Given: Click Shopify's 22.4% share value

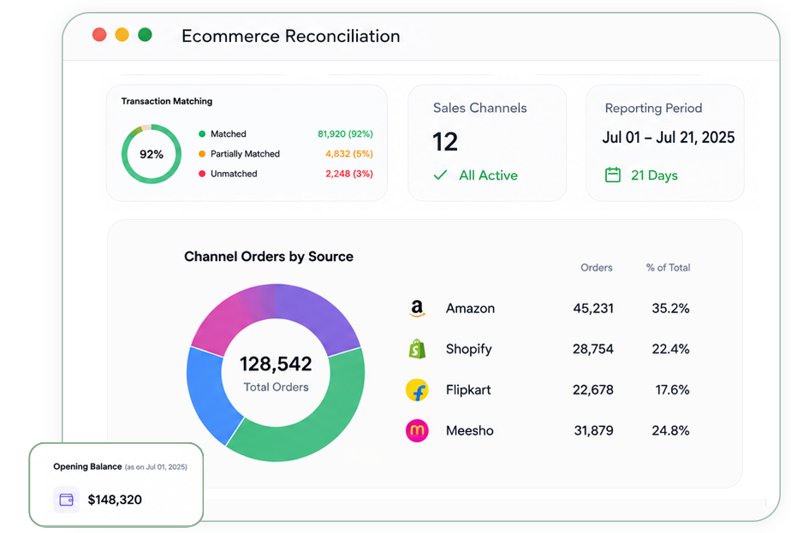Looking at the screenshot, I should coord(670,349).
